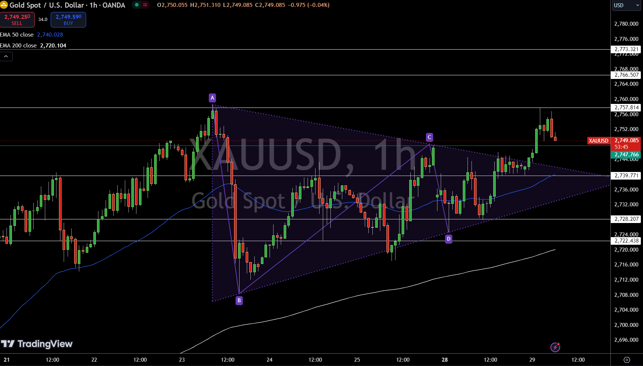The image size is (643, 366).
Task: Click the 2,749.590 BUY button
Action: [x=68, y=20]
